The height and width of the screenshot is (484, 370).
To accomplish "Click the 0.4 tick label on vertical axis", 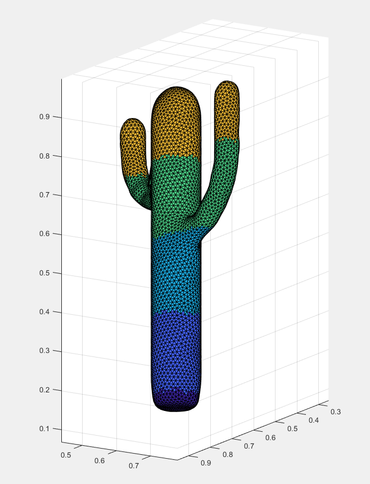I will click(44, 312).
